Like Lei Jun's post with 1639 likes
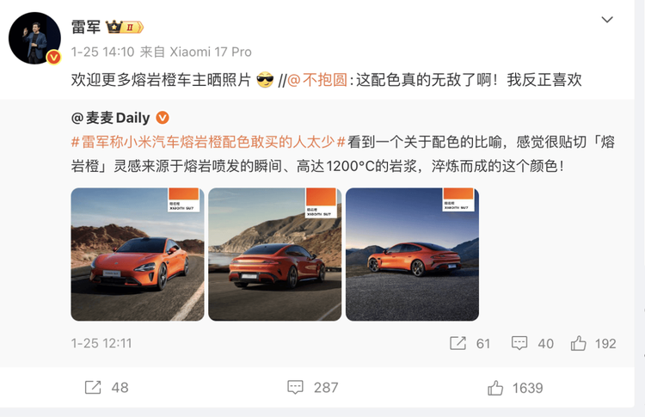Image resolution: width=645 pixels, height=417 pixels. pyautogui.click(x=515, y=388)
